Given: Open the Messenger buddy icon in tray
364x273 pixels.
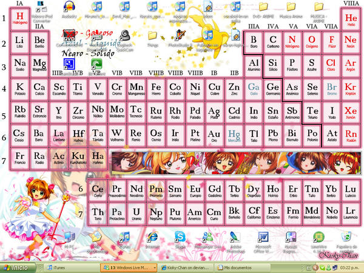Looking at the screenshot, I should click(328, 268).
